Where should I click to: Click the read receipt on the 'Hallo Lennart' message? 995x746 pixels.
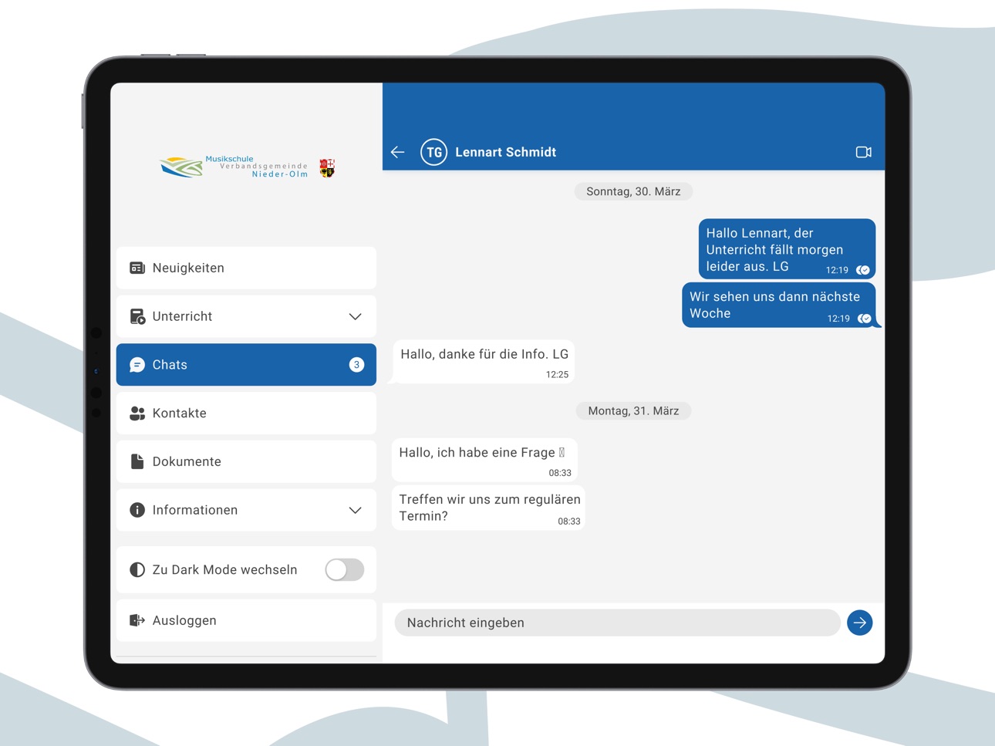[863, 270]
